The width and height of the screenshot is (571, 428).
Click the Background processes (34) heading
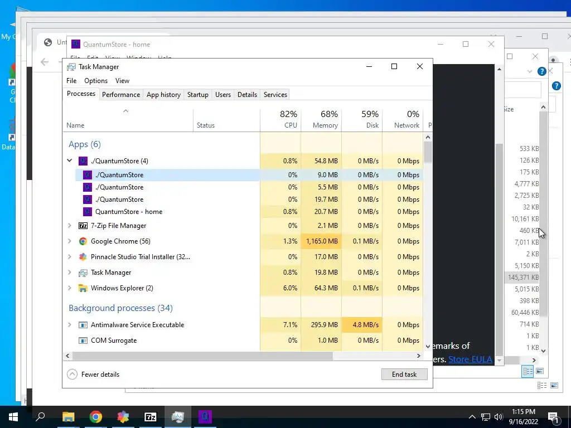120,308
